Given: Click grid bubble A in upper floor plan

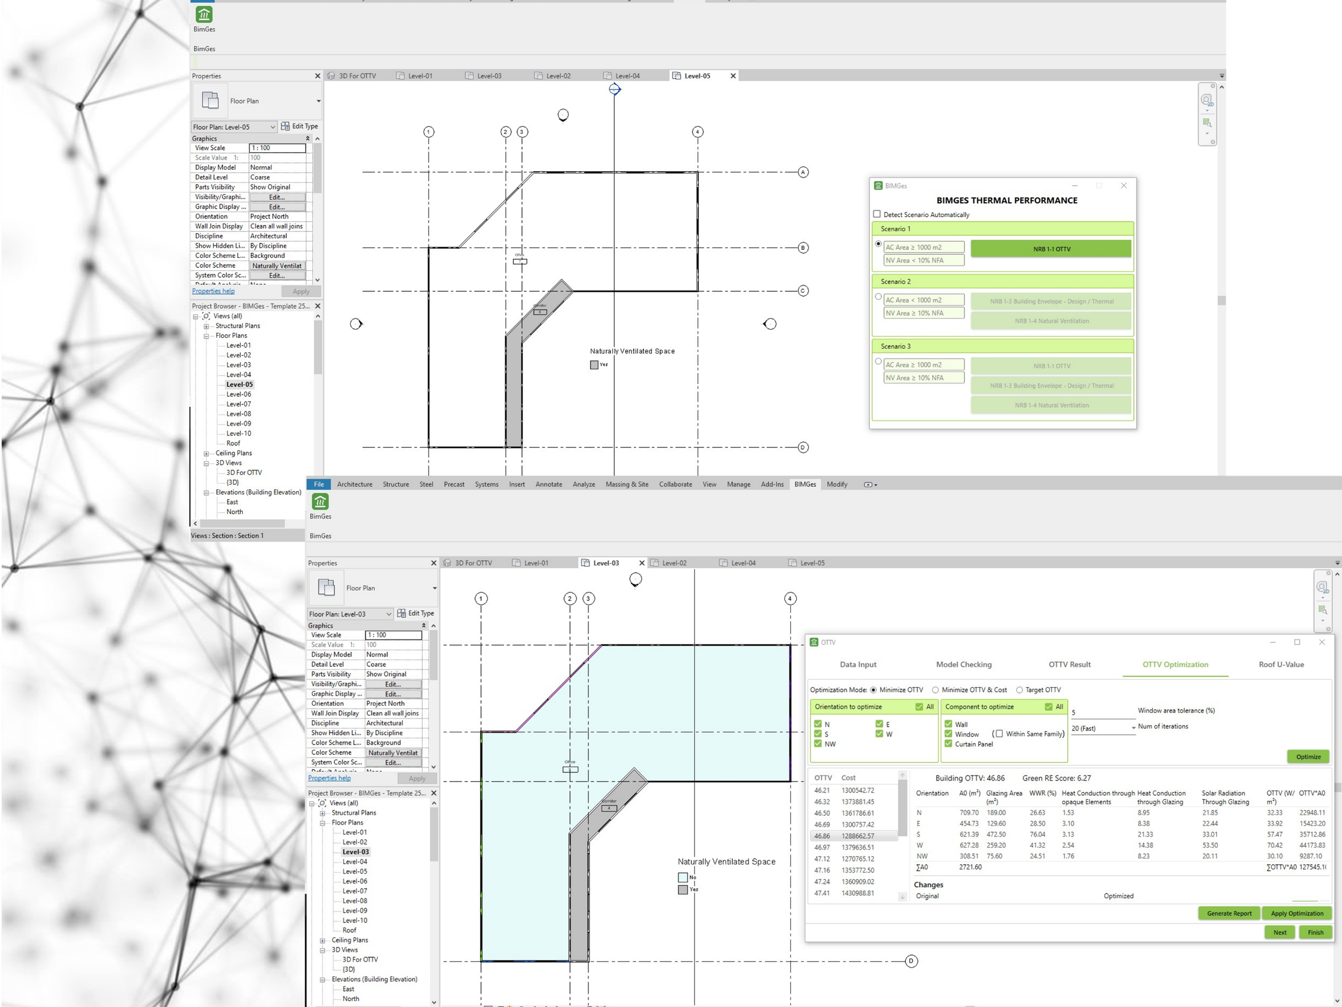Looking at the screenshot, I should coord(803,172).
